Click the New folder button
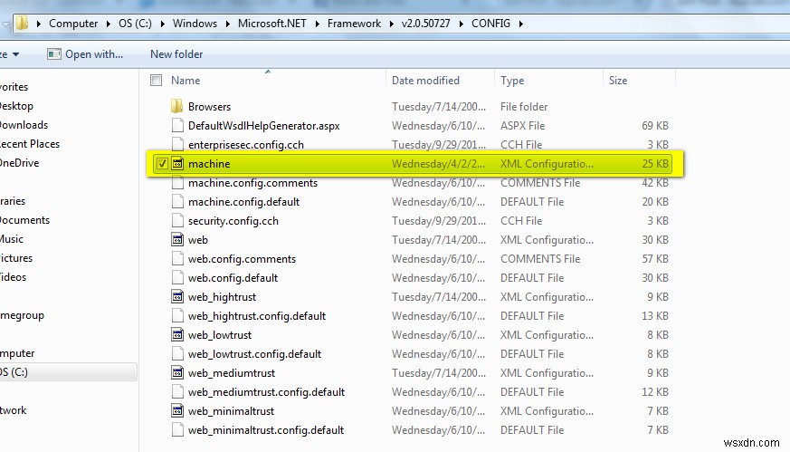This screenshot has height=452, width=790. point(176,54)
